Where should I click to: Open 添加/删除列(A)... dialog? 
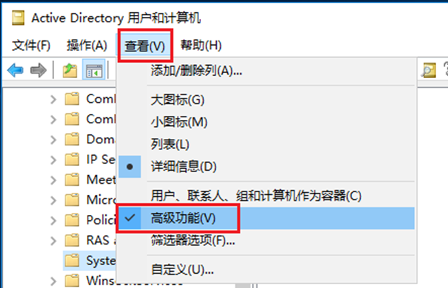(196, 70)
